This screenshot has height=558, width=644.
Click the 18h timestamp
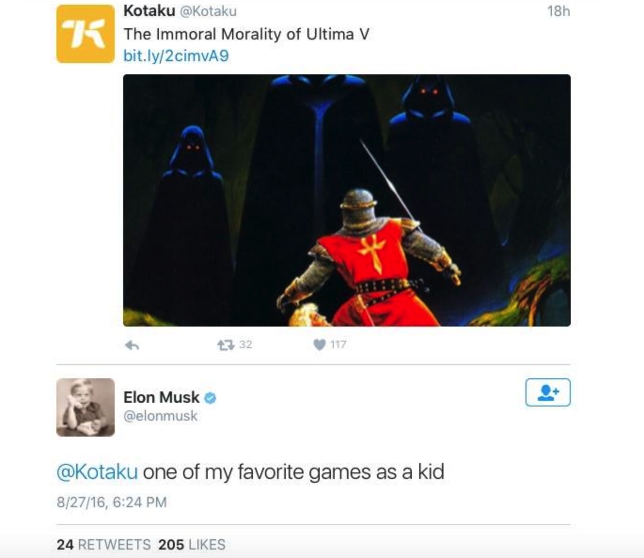[558, 11]
